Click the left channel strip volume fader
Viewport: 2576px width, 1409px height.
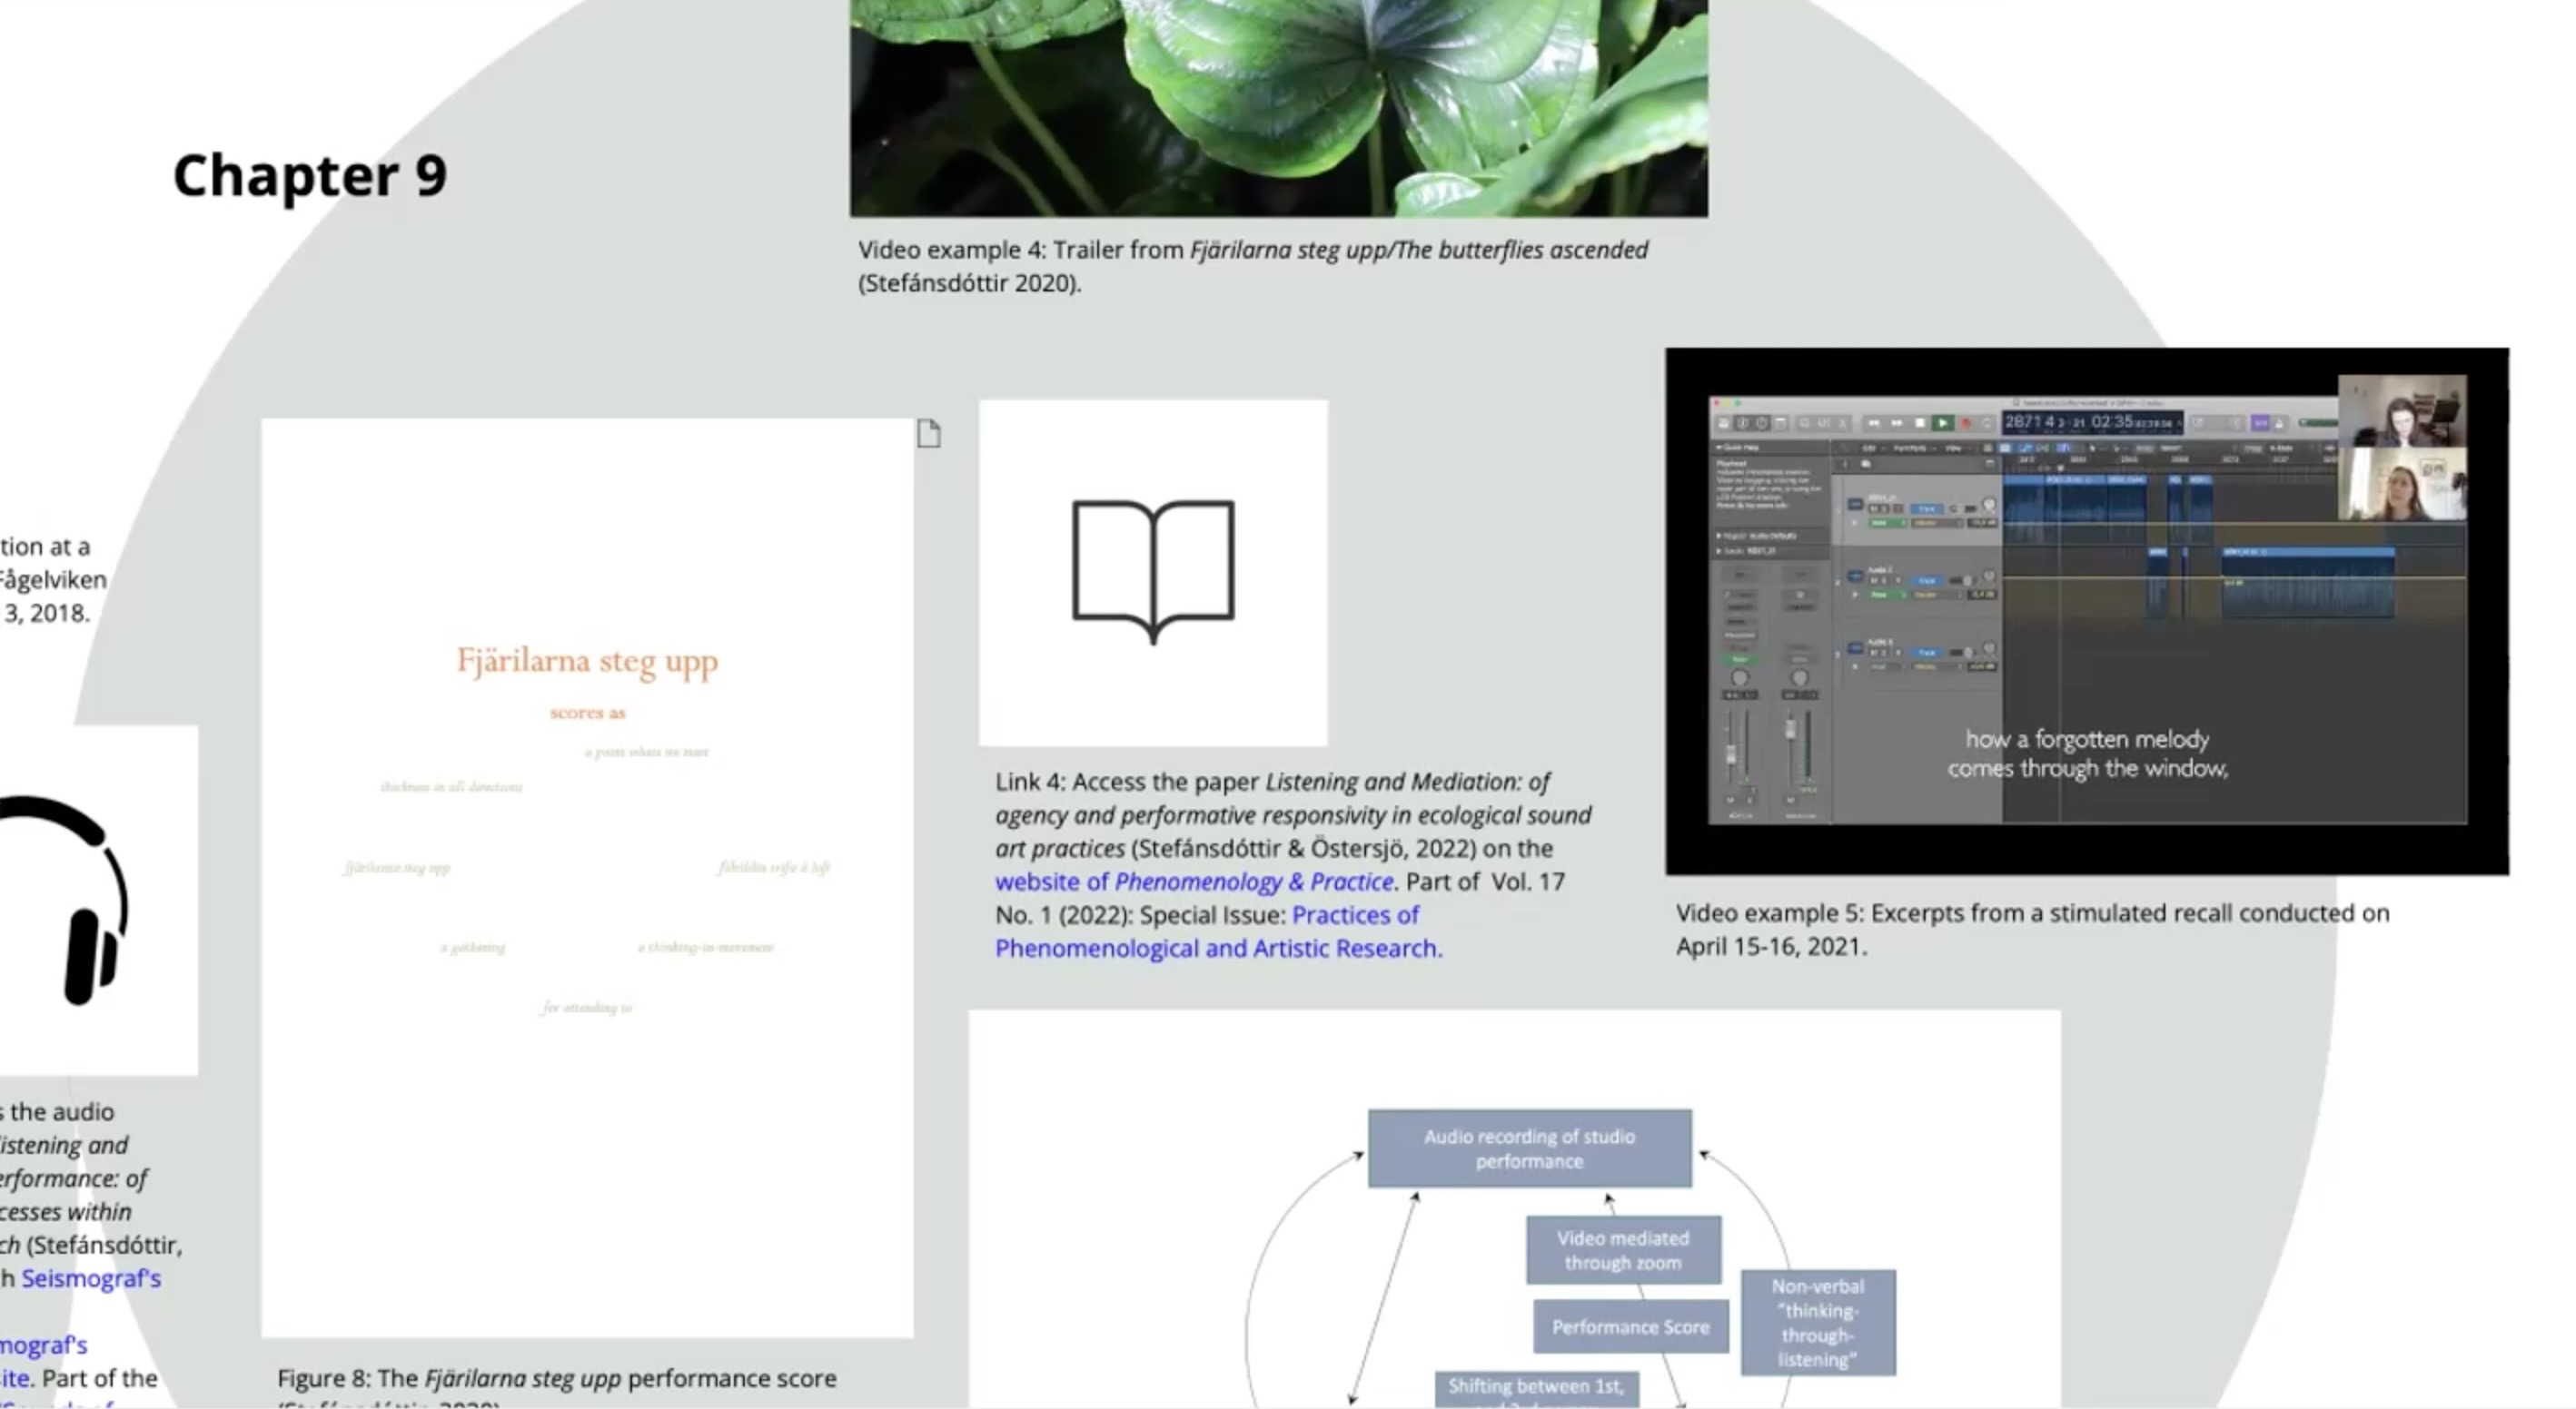(x=1732, y=755)
